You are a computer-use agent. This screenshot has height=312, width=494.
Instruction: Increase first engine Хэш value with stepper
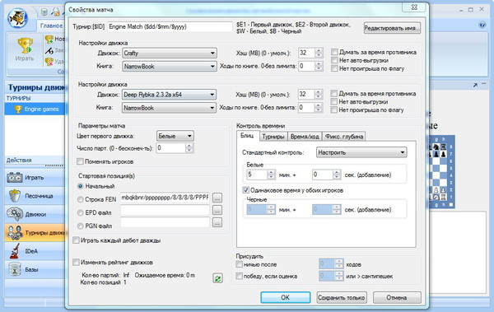point(319,50)
